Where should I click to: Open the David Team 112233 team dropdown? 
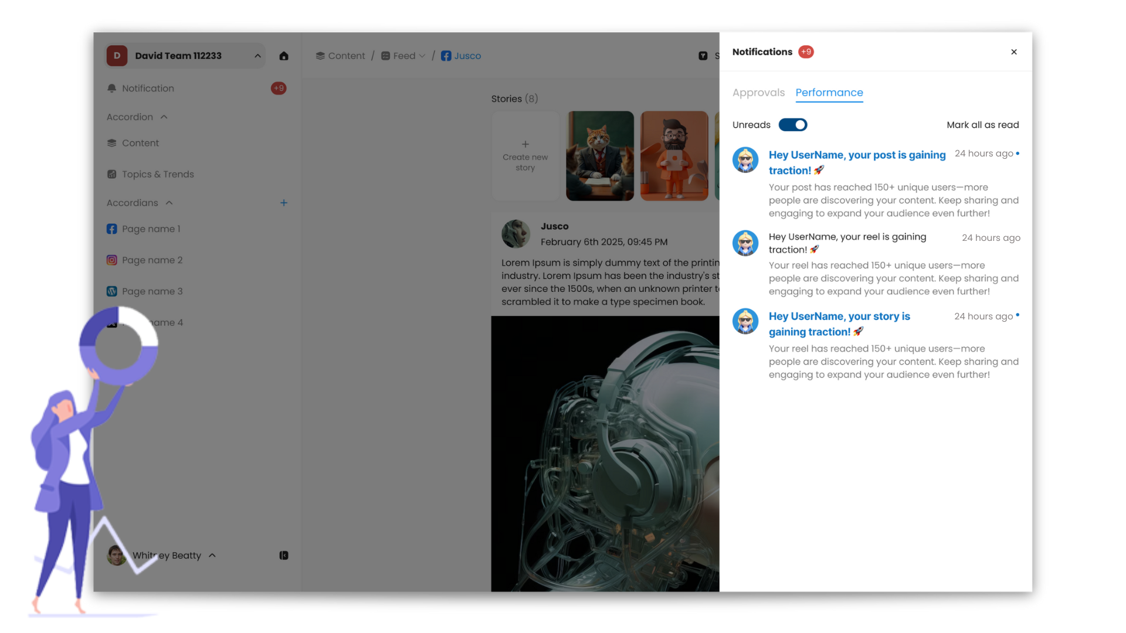click(257, 56)
